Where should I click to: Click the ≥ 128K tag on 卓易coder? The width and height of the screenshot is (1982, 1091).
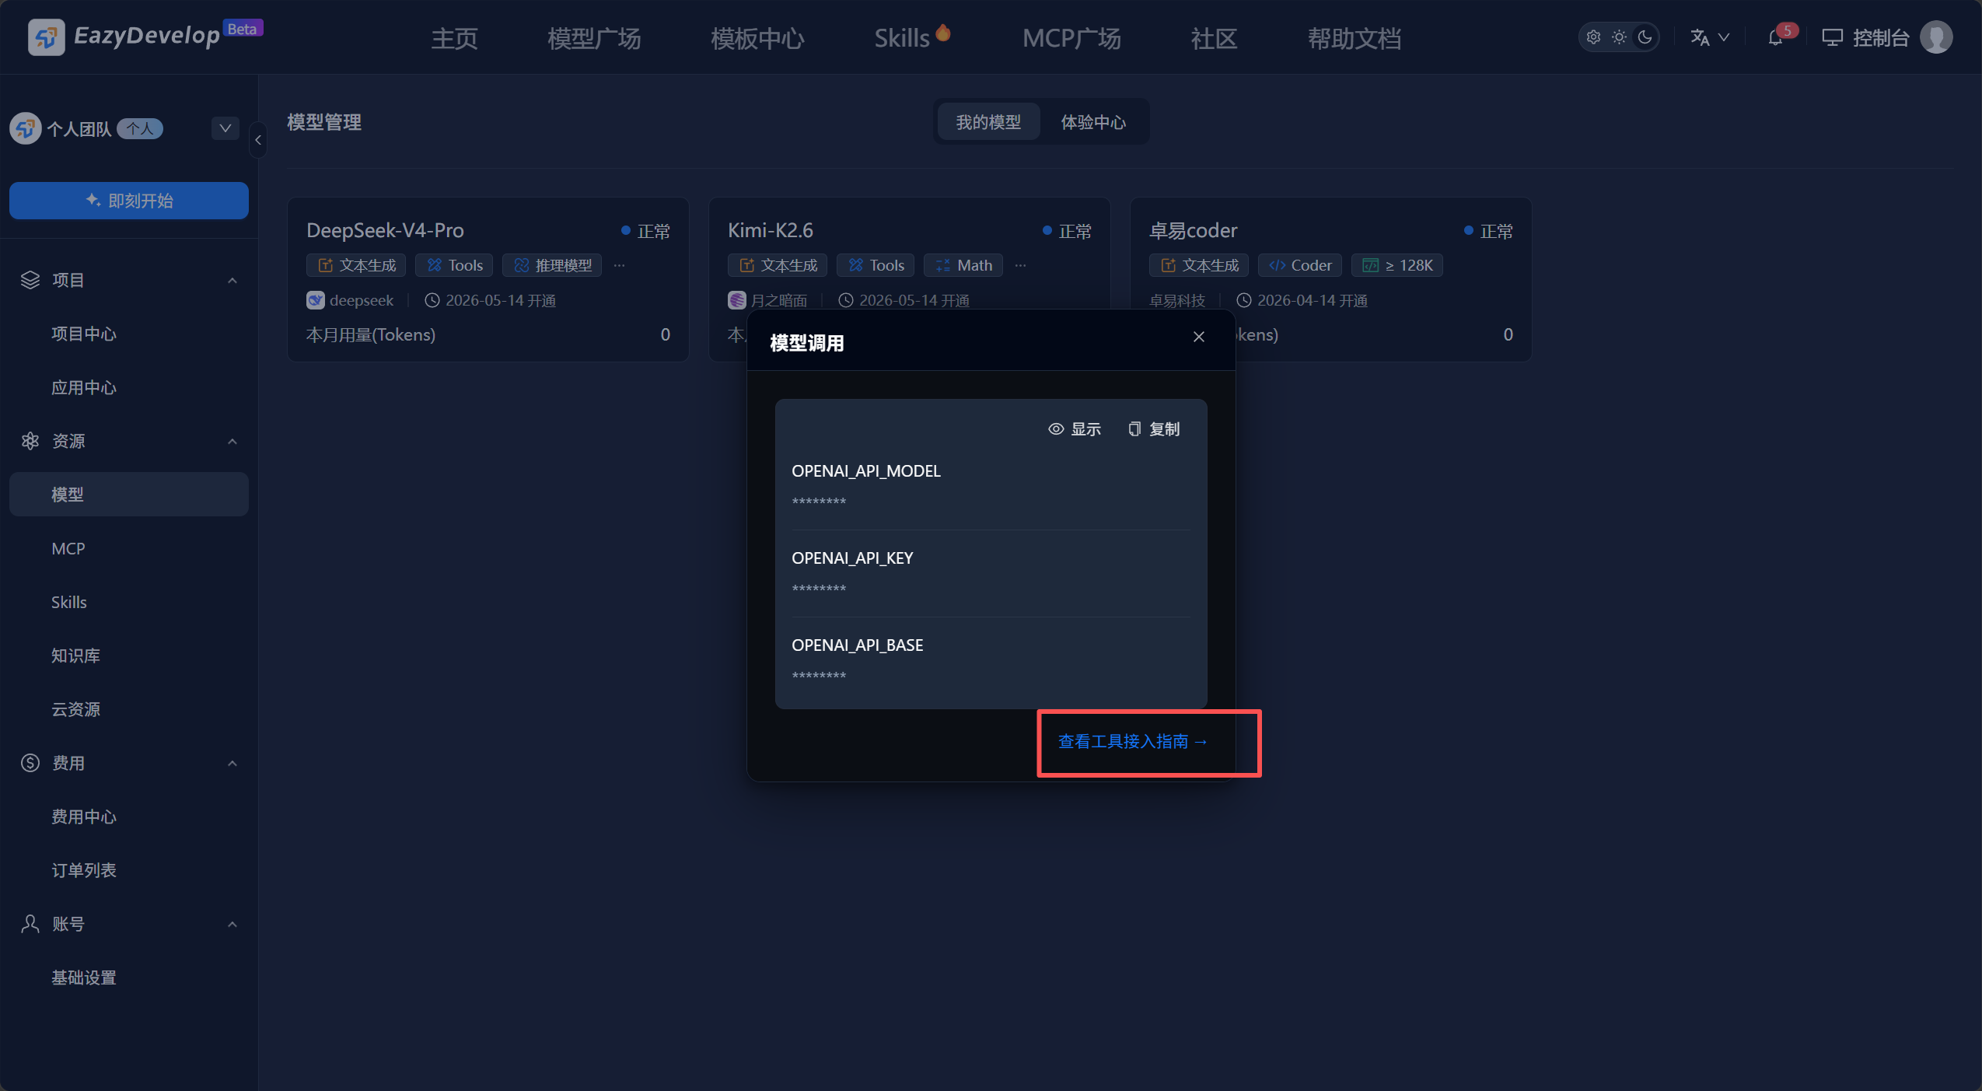[1397, 265]
